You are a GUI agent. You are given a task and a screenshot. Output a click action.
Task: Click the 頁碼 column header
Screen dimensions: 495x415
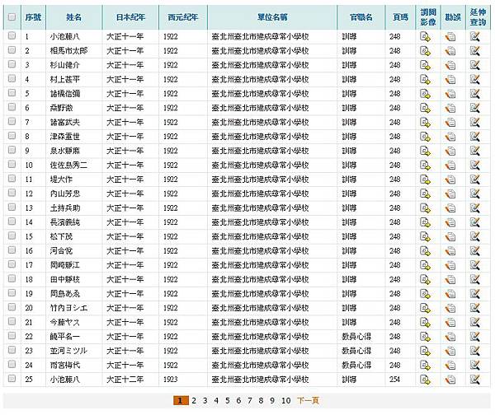pos(400,17)
